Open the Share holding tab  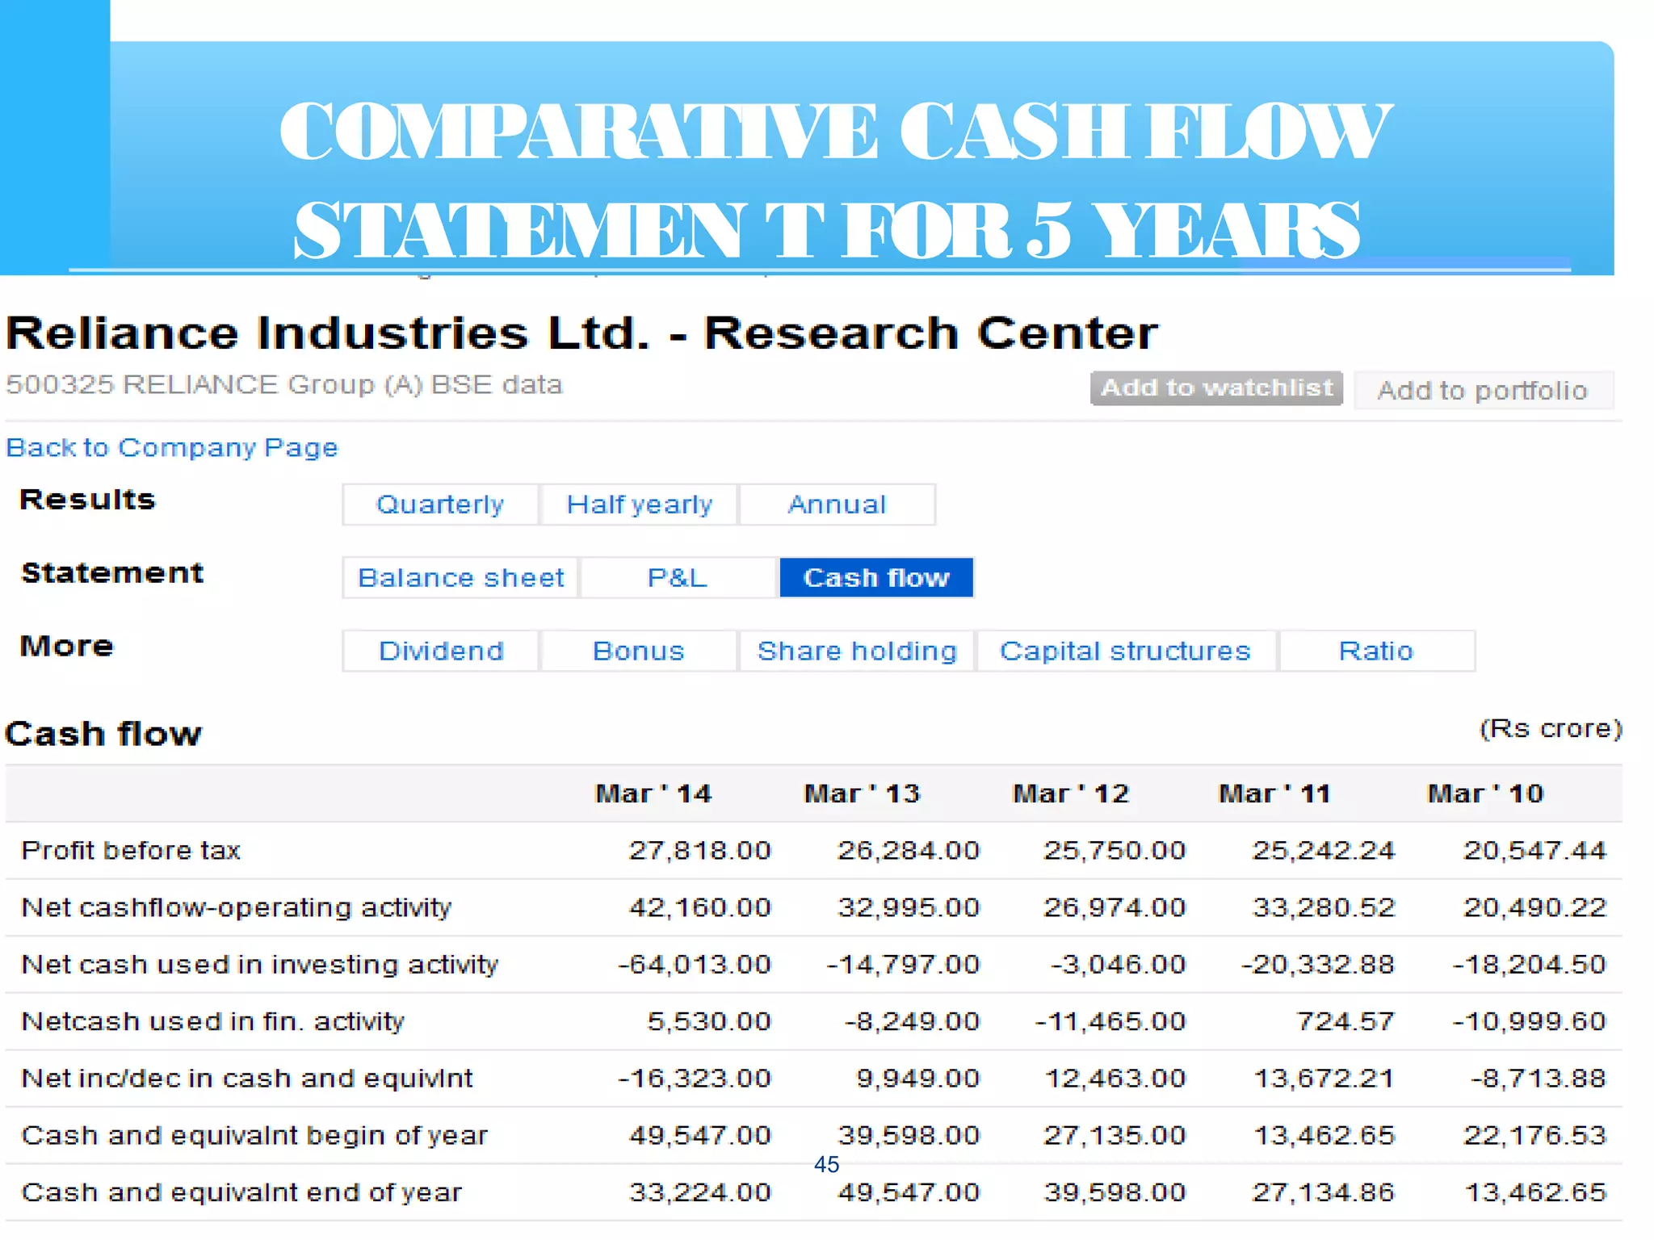click(857, 651)
